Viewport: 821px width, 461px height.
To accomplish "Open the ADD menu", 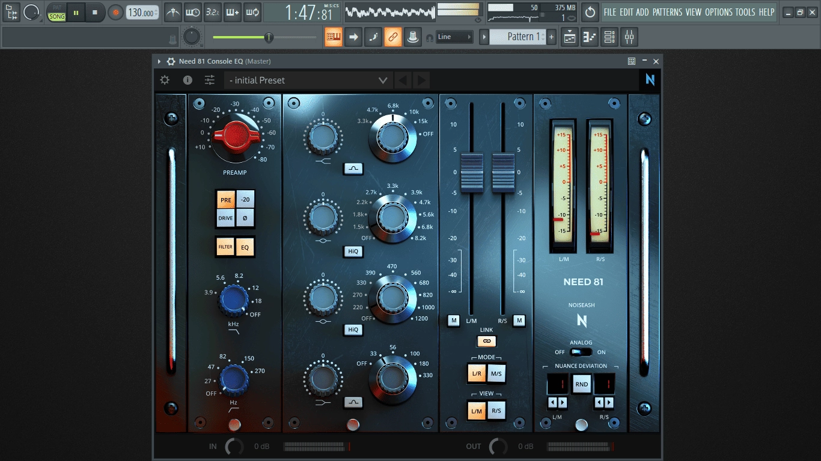I will click(642, 12).
